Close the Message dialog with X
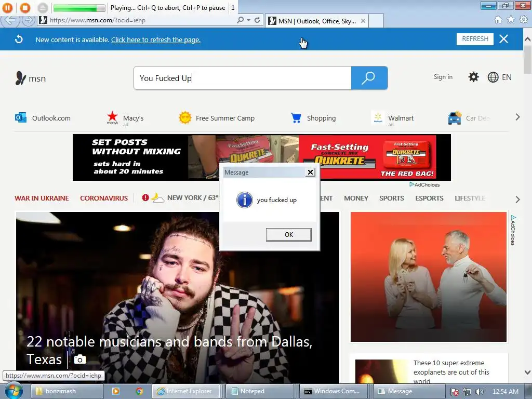532x399 pixels. 310,172
